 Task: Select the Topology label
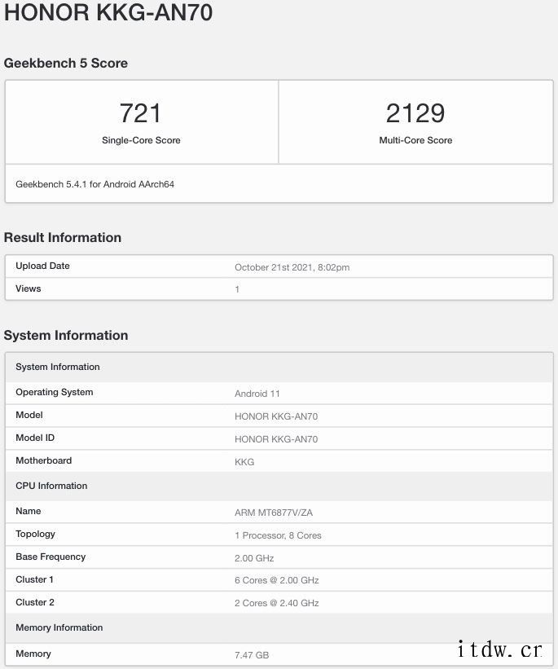click(35, 535)
